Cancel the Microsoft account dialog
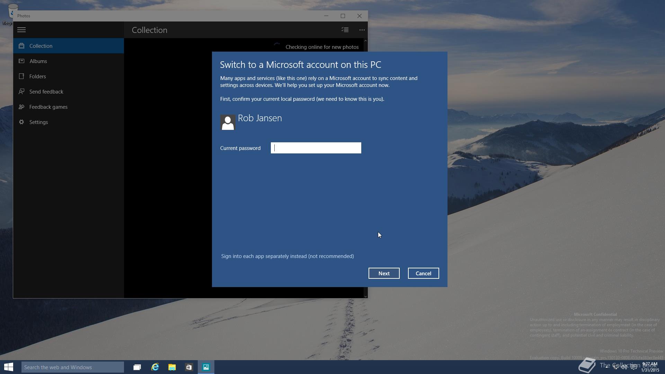The height and width of the screenshot is (374, 665). [423, 273]
